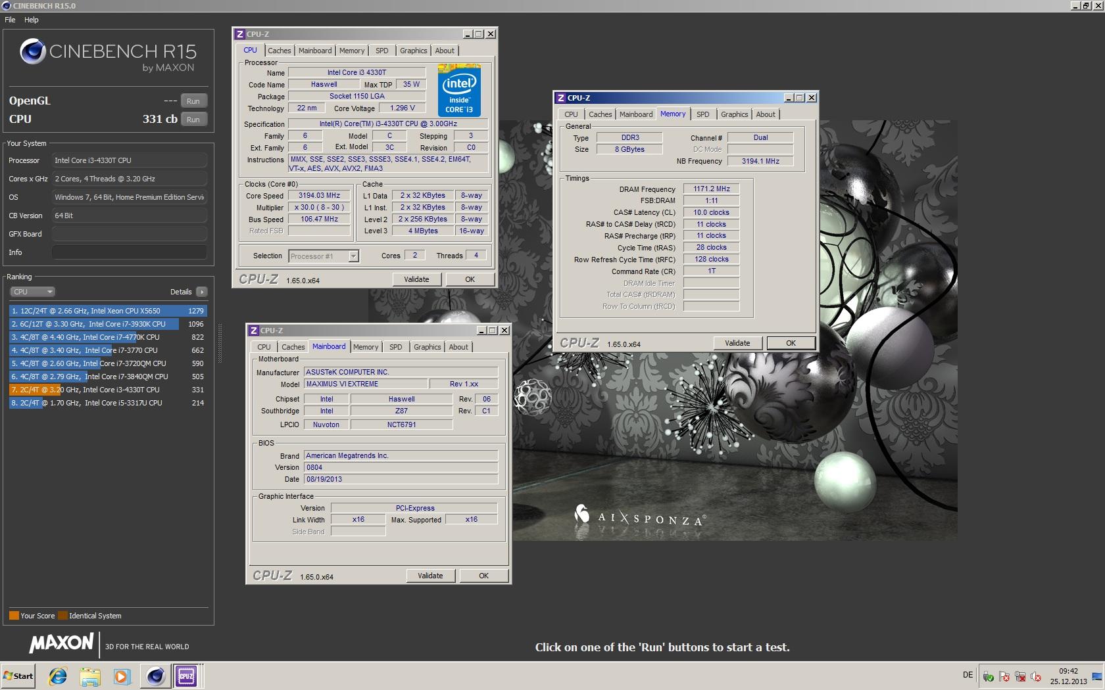This screenshot has height=690, width=1105.
Task: Open Internet Explorer from the taskbar
Action: pos(58,676)
